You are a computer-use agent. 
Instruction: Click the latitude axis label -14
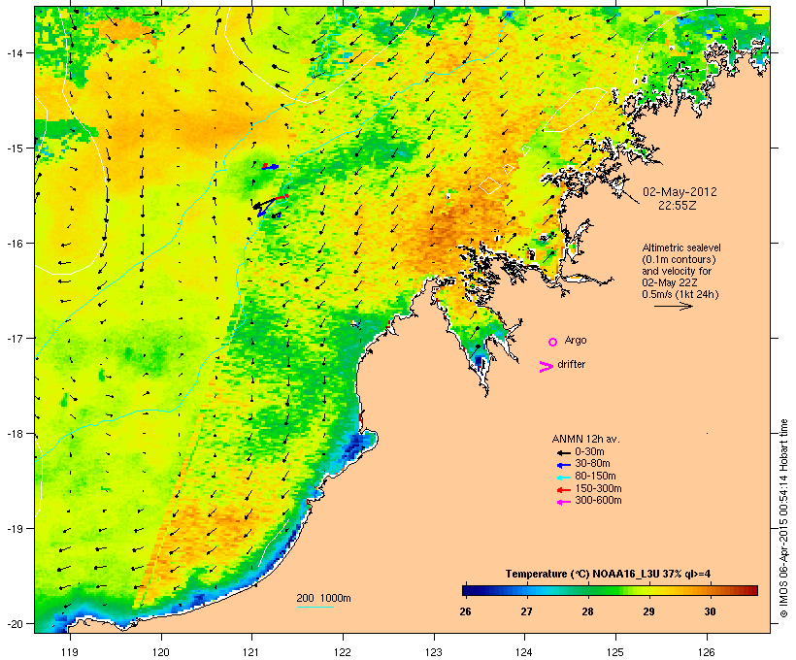pos(14,52)
